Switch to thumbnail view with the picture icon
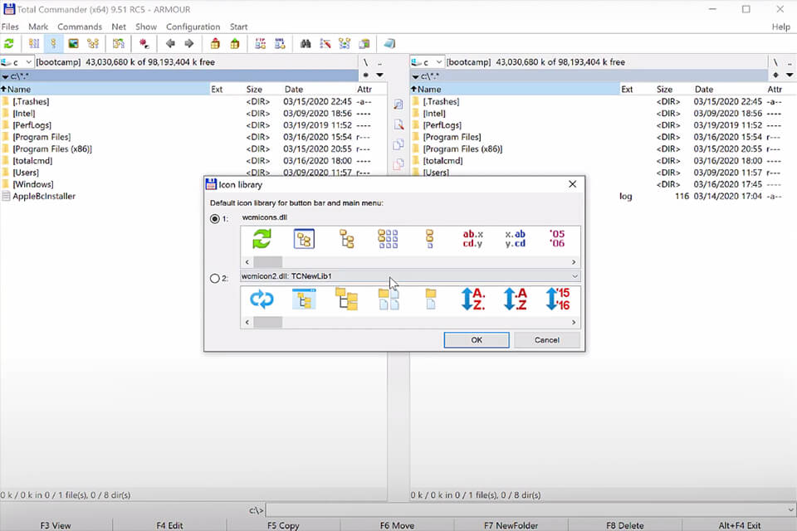The width and height of the screenshot is (797, 531). pos(71,43)
